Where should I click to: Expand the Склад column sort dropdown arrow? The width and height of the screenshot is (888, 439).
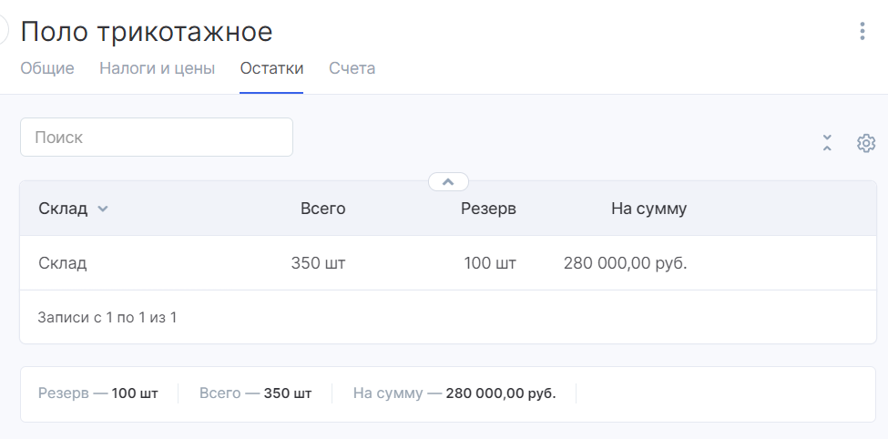coord(103,209)
